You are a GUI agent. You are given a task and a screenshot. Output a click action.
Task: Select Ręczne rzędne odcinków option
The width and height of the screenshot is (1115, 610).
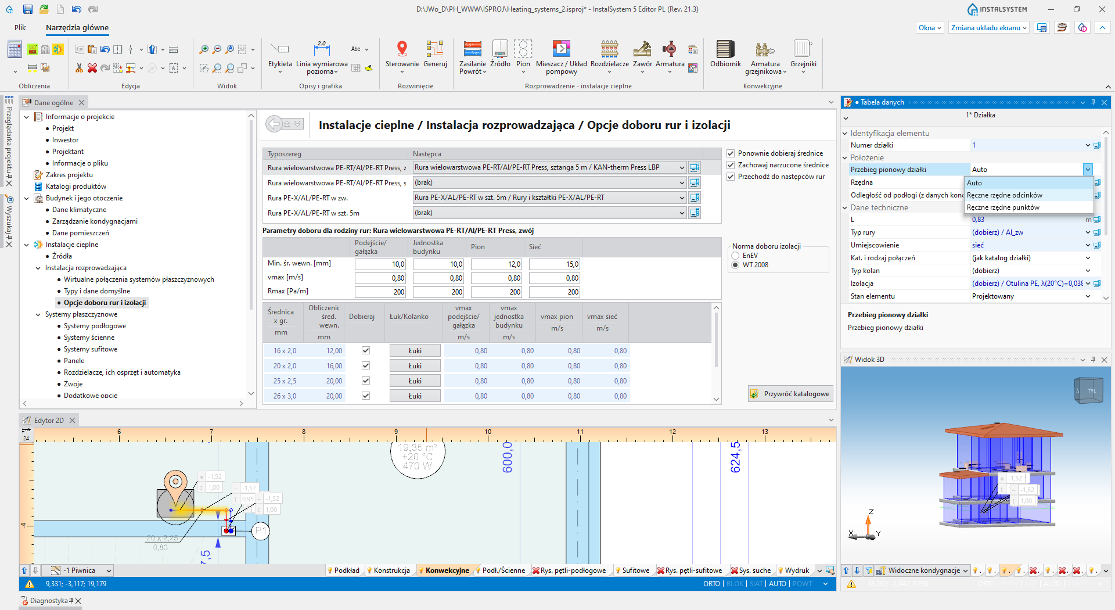(x=1028, y=195)
